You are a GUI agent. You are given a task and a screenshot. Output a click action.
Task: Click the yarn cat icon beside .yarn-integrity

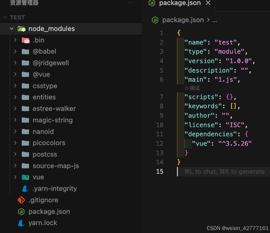coord(25,189)
